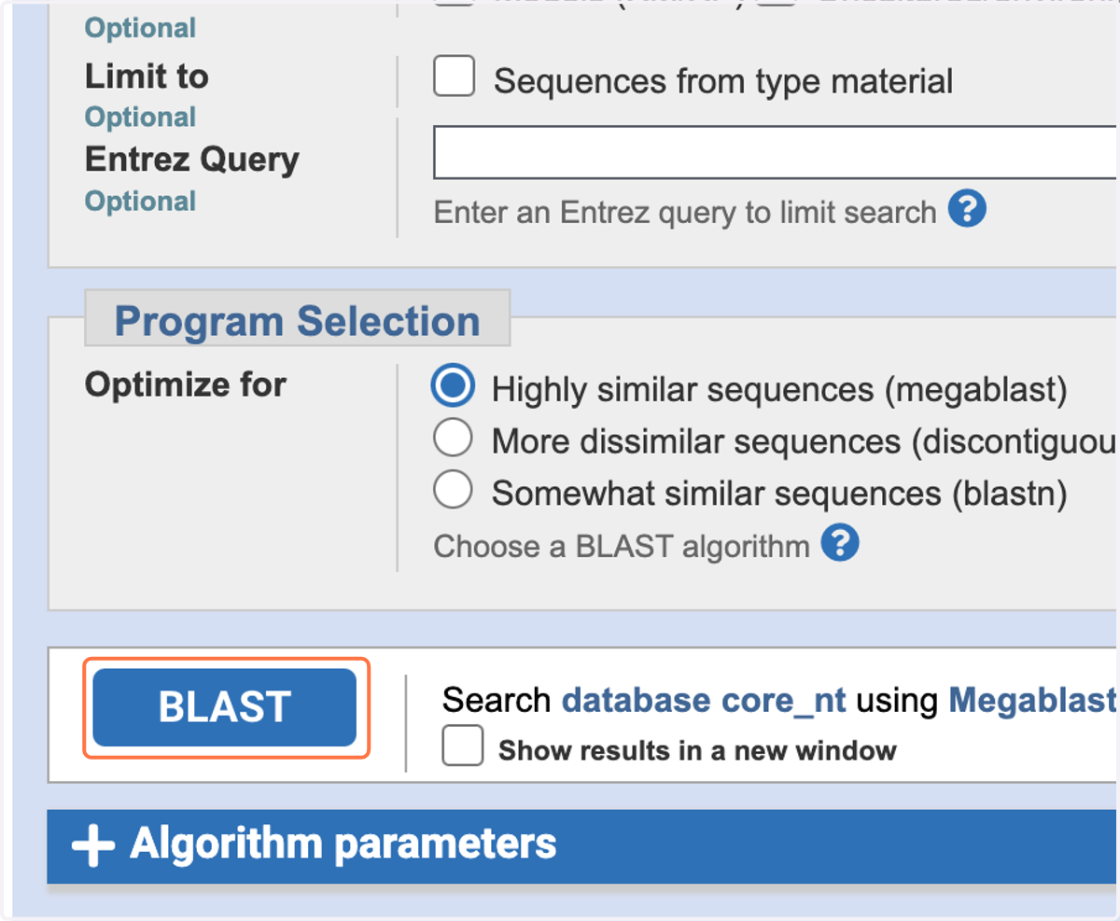The width and height of the screenshot is (1120, 921).
Task: Enable Sequences from type material checkbox
Action: [455, 76]
